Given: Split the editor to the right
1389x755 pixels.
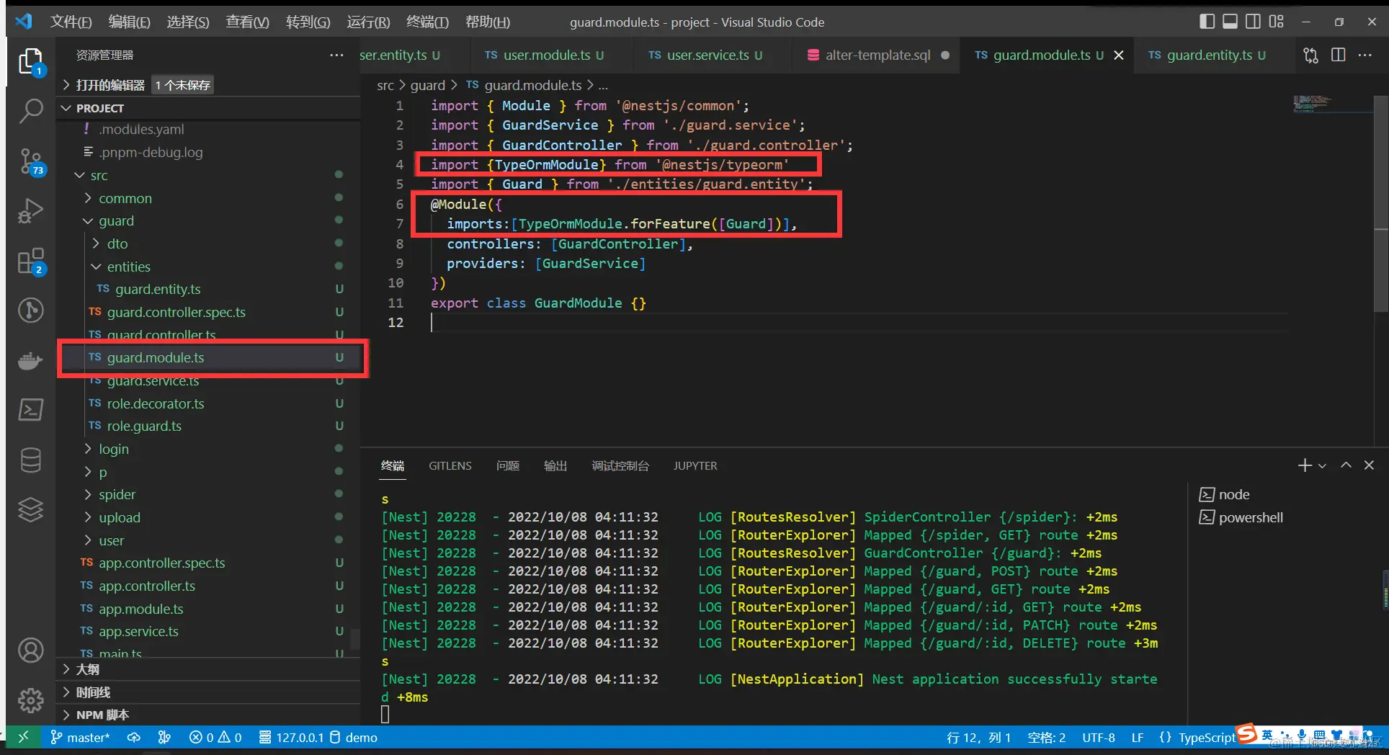Looking at the screenshot, I should tap(1339, 55).
